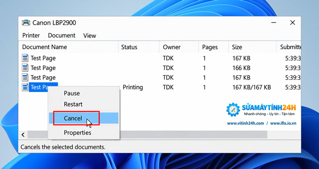
Task: Open the View menu
Action: [x=89, y=36]
